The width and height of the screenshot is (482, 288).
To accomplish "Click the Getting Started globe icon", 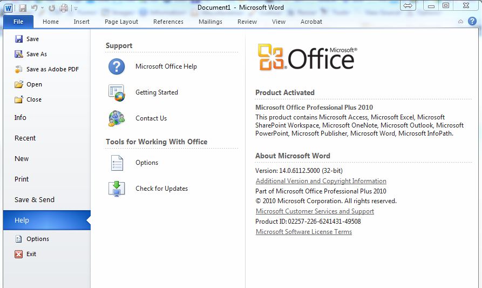I will [x=117, y=92].
